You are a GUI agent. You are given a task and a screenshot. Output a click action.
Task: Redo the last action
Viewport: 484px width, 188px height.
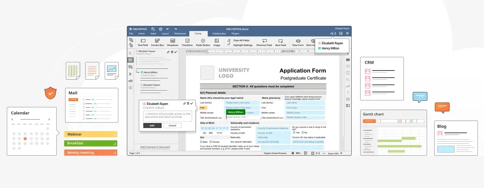pyautogui.click(x=175, y=29)
